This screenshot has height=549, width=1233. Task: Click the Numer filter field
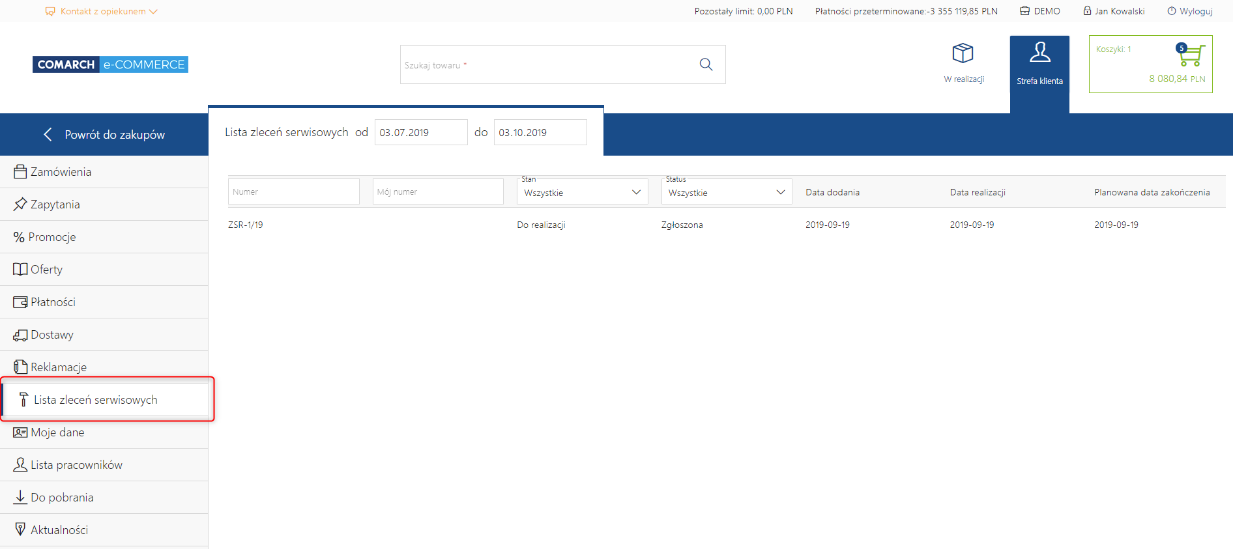[x=294, y=191]
